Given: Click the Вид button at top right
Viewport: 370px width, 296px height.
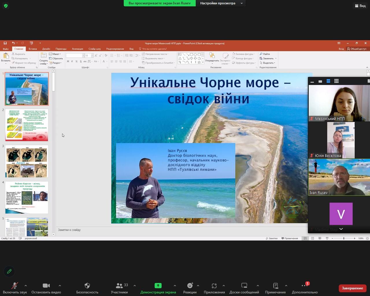Looking at the screenshot, I should (x=360, y=5).
